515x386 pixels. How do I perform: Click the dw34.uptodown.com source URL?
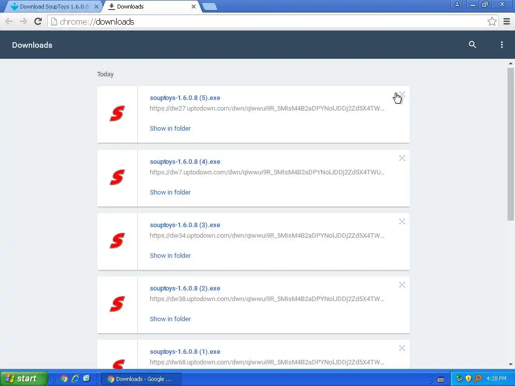tap(267, 235)
